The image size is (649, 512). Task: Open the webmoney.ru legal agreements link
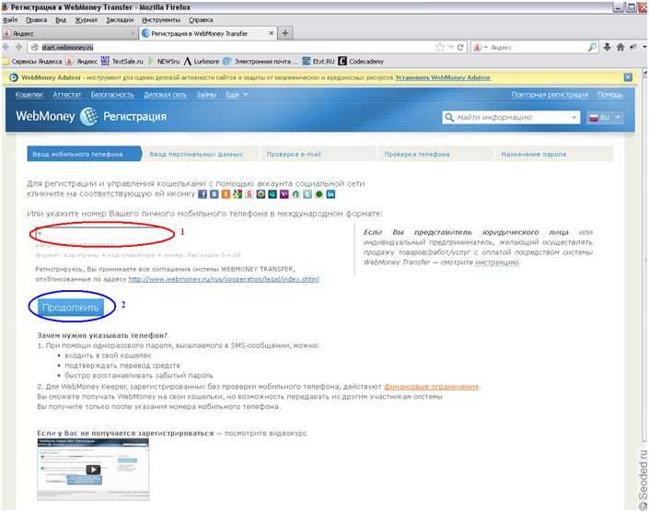coord(224,279)
